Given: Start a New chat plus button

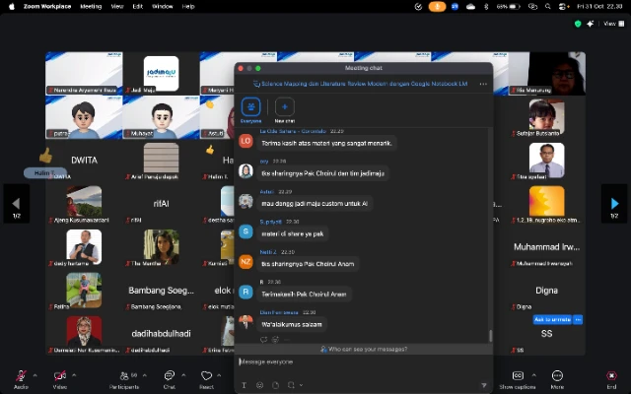Looking at the screenshot, I should click(x=285, y=109).
